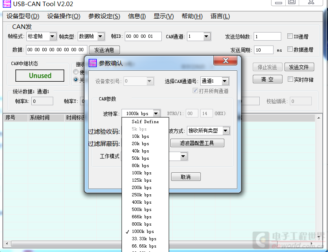This screenshot has height=252, width=328.
Task: Select 33.33k bps baud rate
Action: (145, 239)
